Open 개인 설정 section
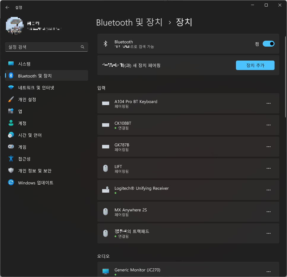Viewport: 287px width, 277px height. tap(47, 99)
